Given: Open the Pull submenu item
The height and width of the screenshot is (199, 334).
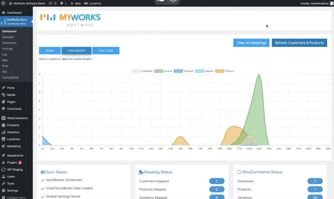Looking at the screenshot, I should tap(5, 72).
